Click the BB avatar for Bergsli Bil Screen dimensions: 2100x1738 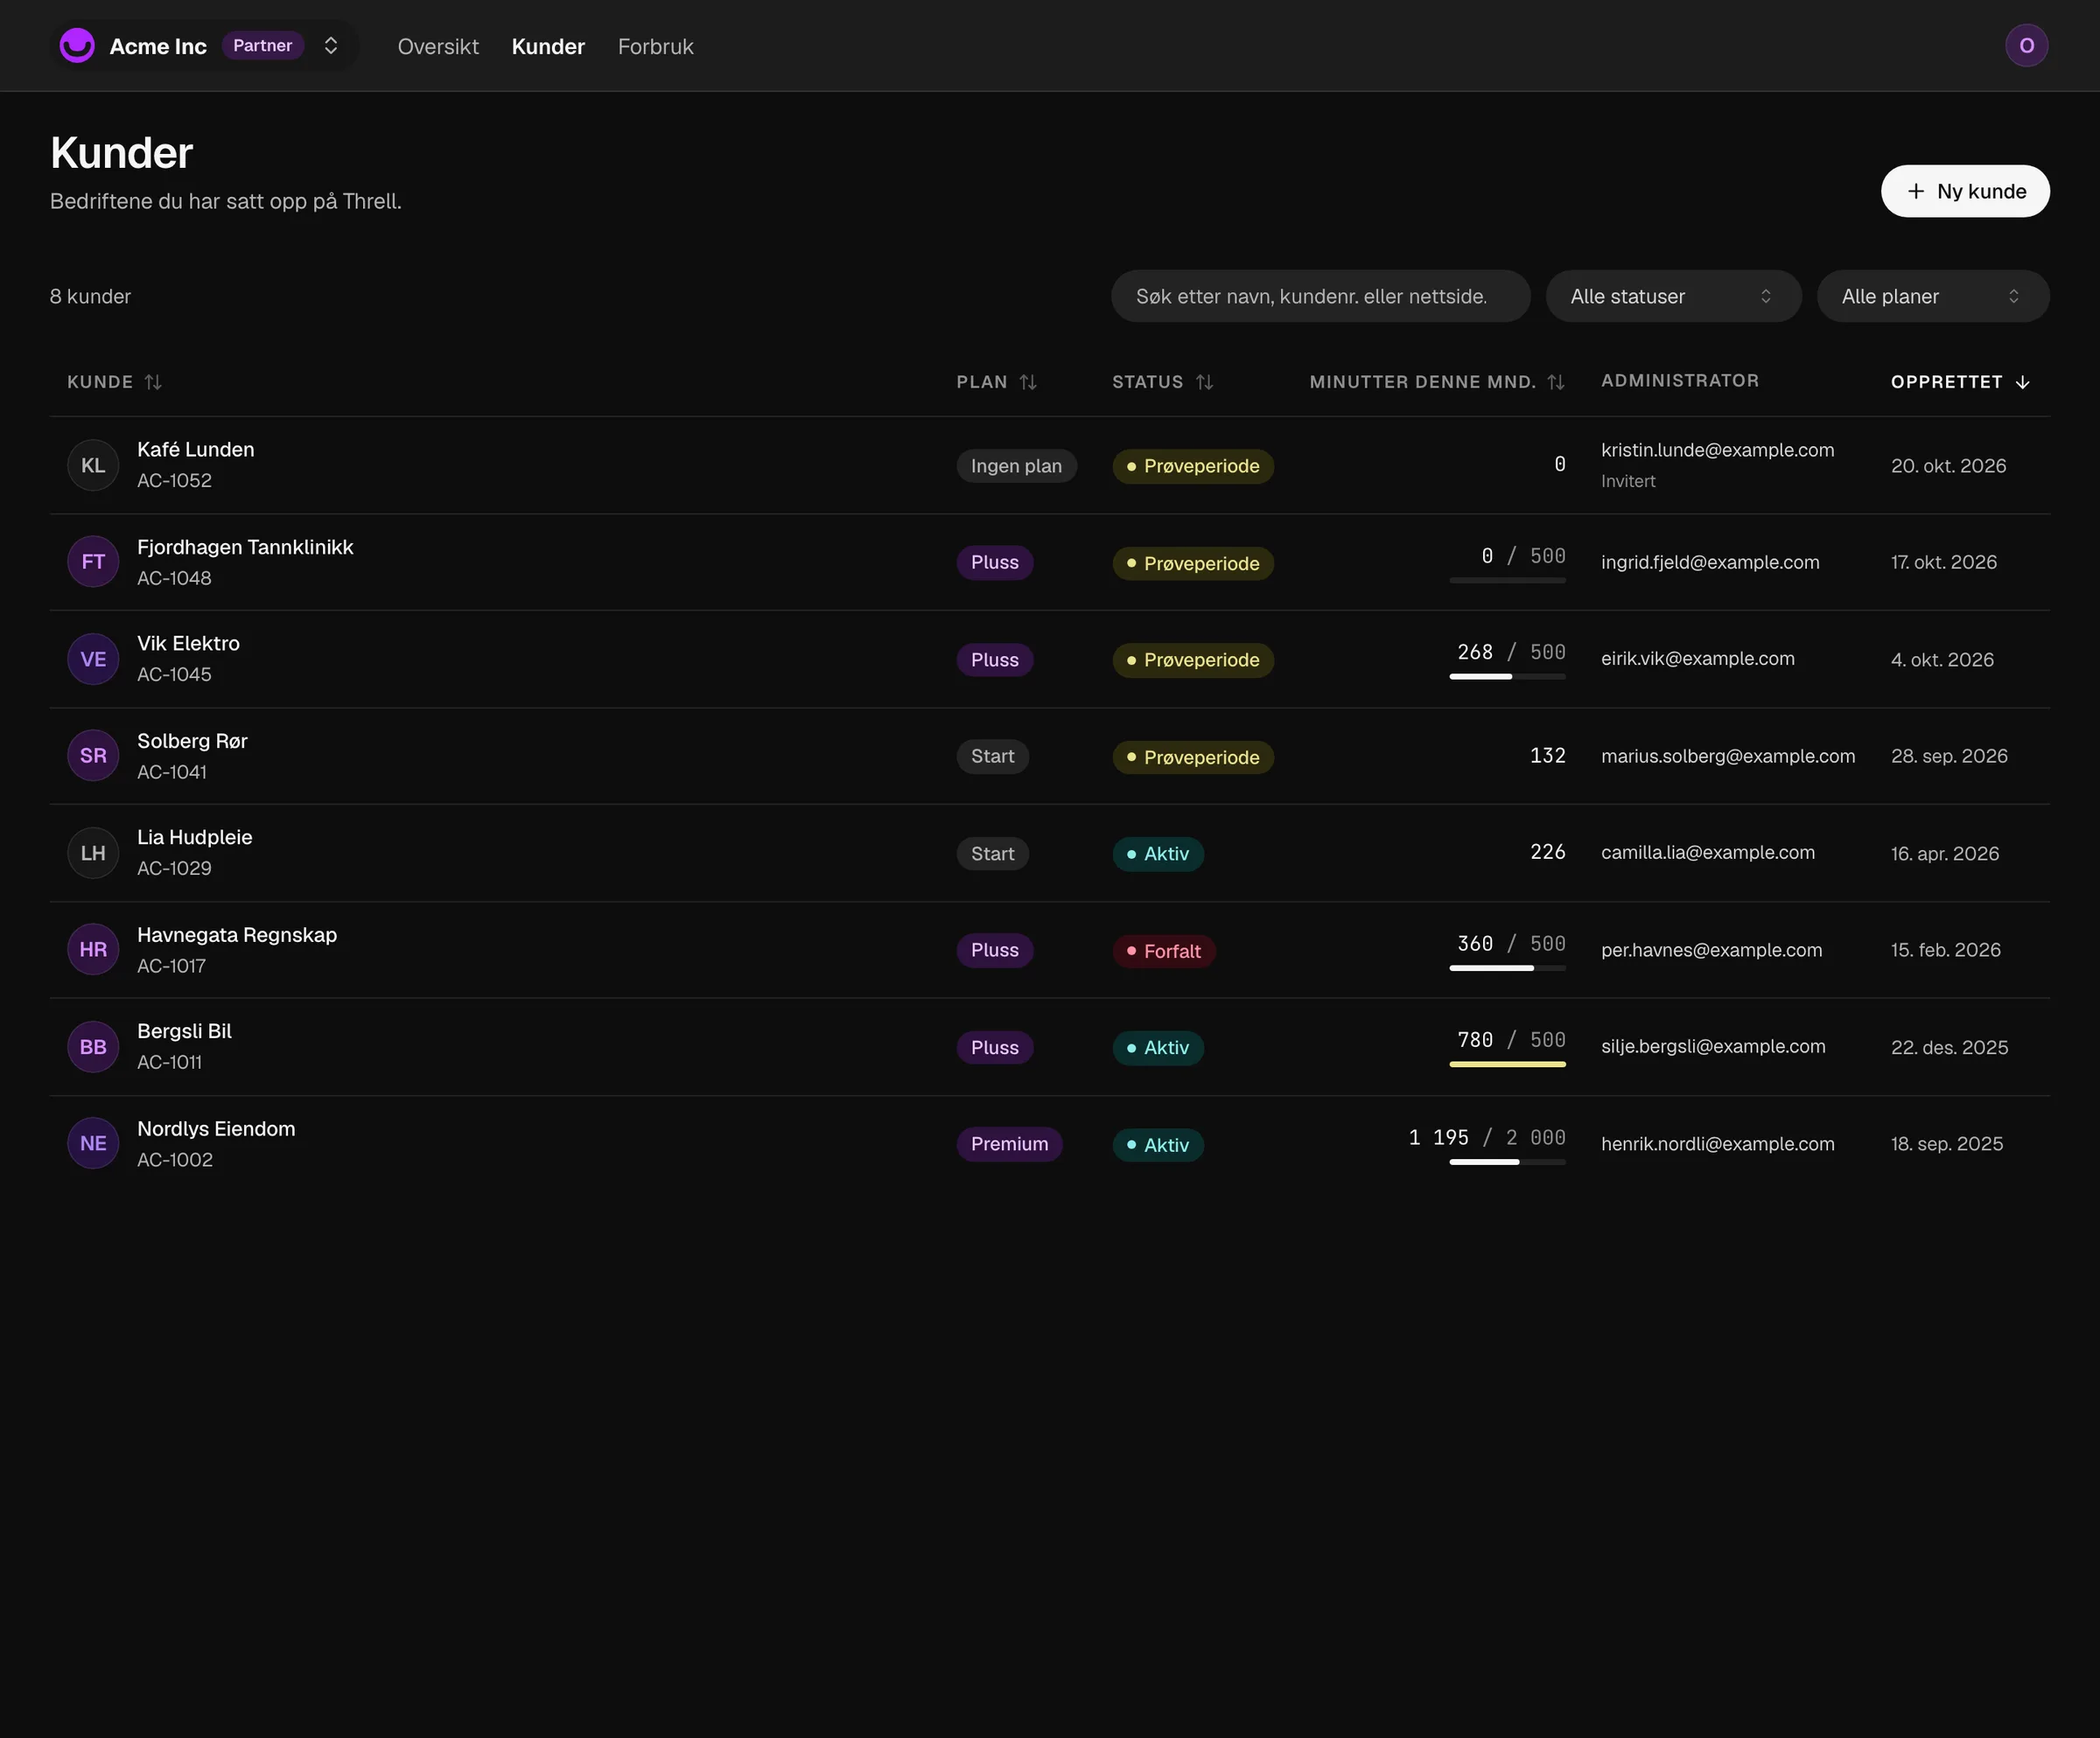(x=93, y=1047)
